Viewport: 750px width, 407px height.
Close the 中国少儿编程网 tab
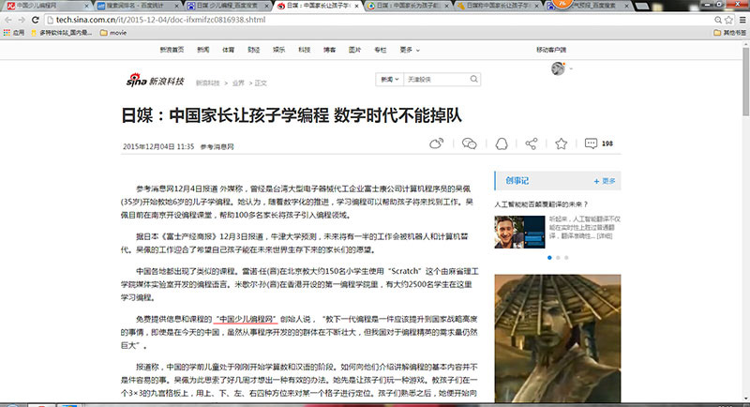coord(86,6)
